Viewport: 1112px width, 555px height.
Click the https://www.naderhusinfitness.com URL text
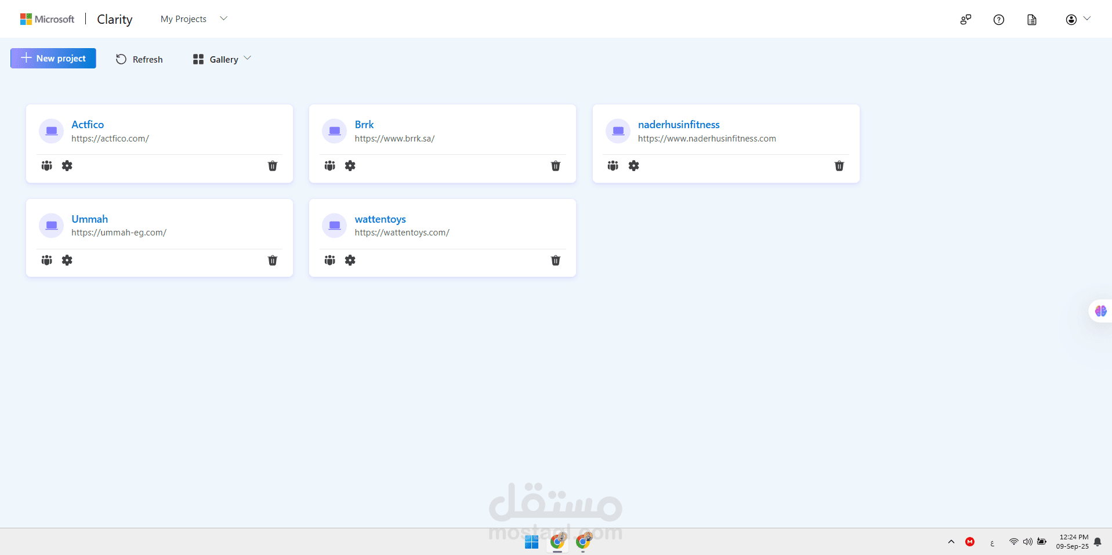(707, 139)
